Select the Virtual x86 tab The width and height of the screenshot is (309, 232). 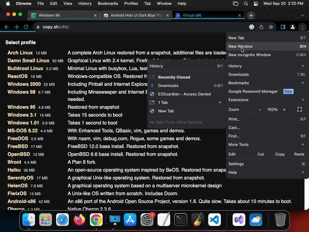coord(208,15)
